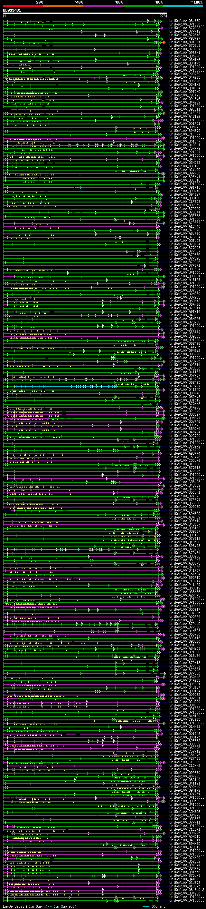Select hit label UniRef100_A1CM40
Image resolution: width=206 pixels, height=909 pixels.
coord(185,227)
